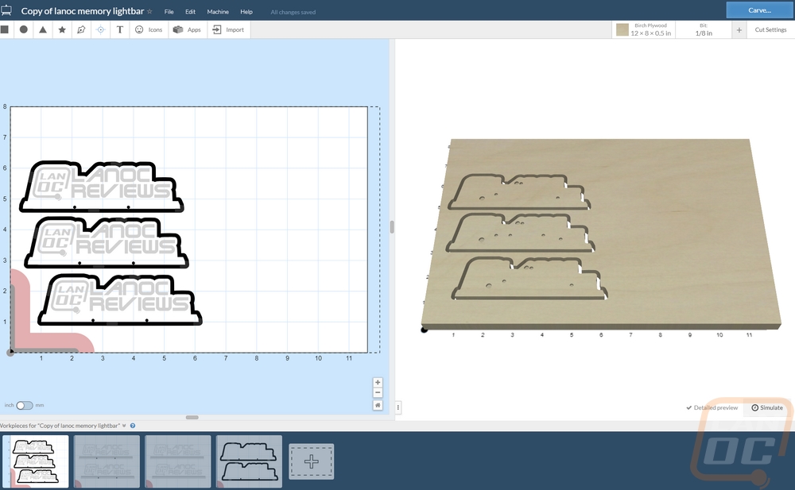The image size is (795, 490).
Task: Click the Carve button
Action: pyautogui.click(x=759, y=10)
